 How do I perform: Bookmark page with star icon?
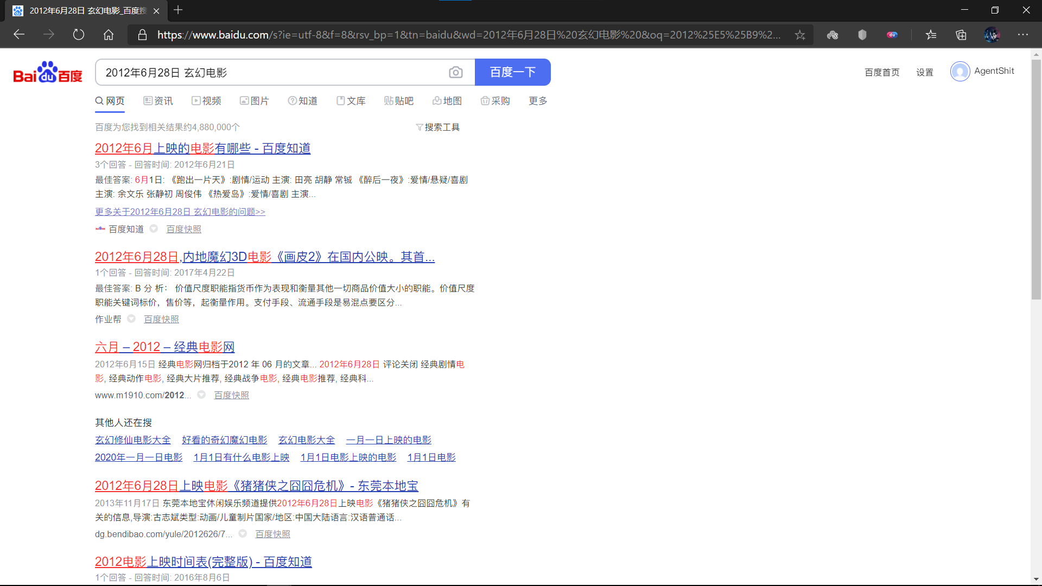point(800,35)
